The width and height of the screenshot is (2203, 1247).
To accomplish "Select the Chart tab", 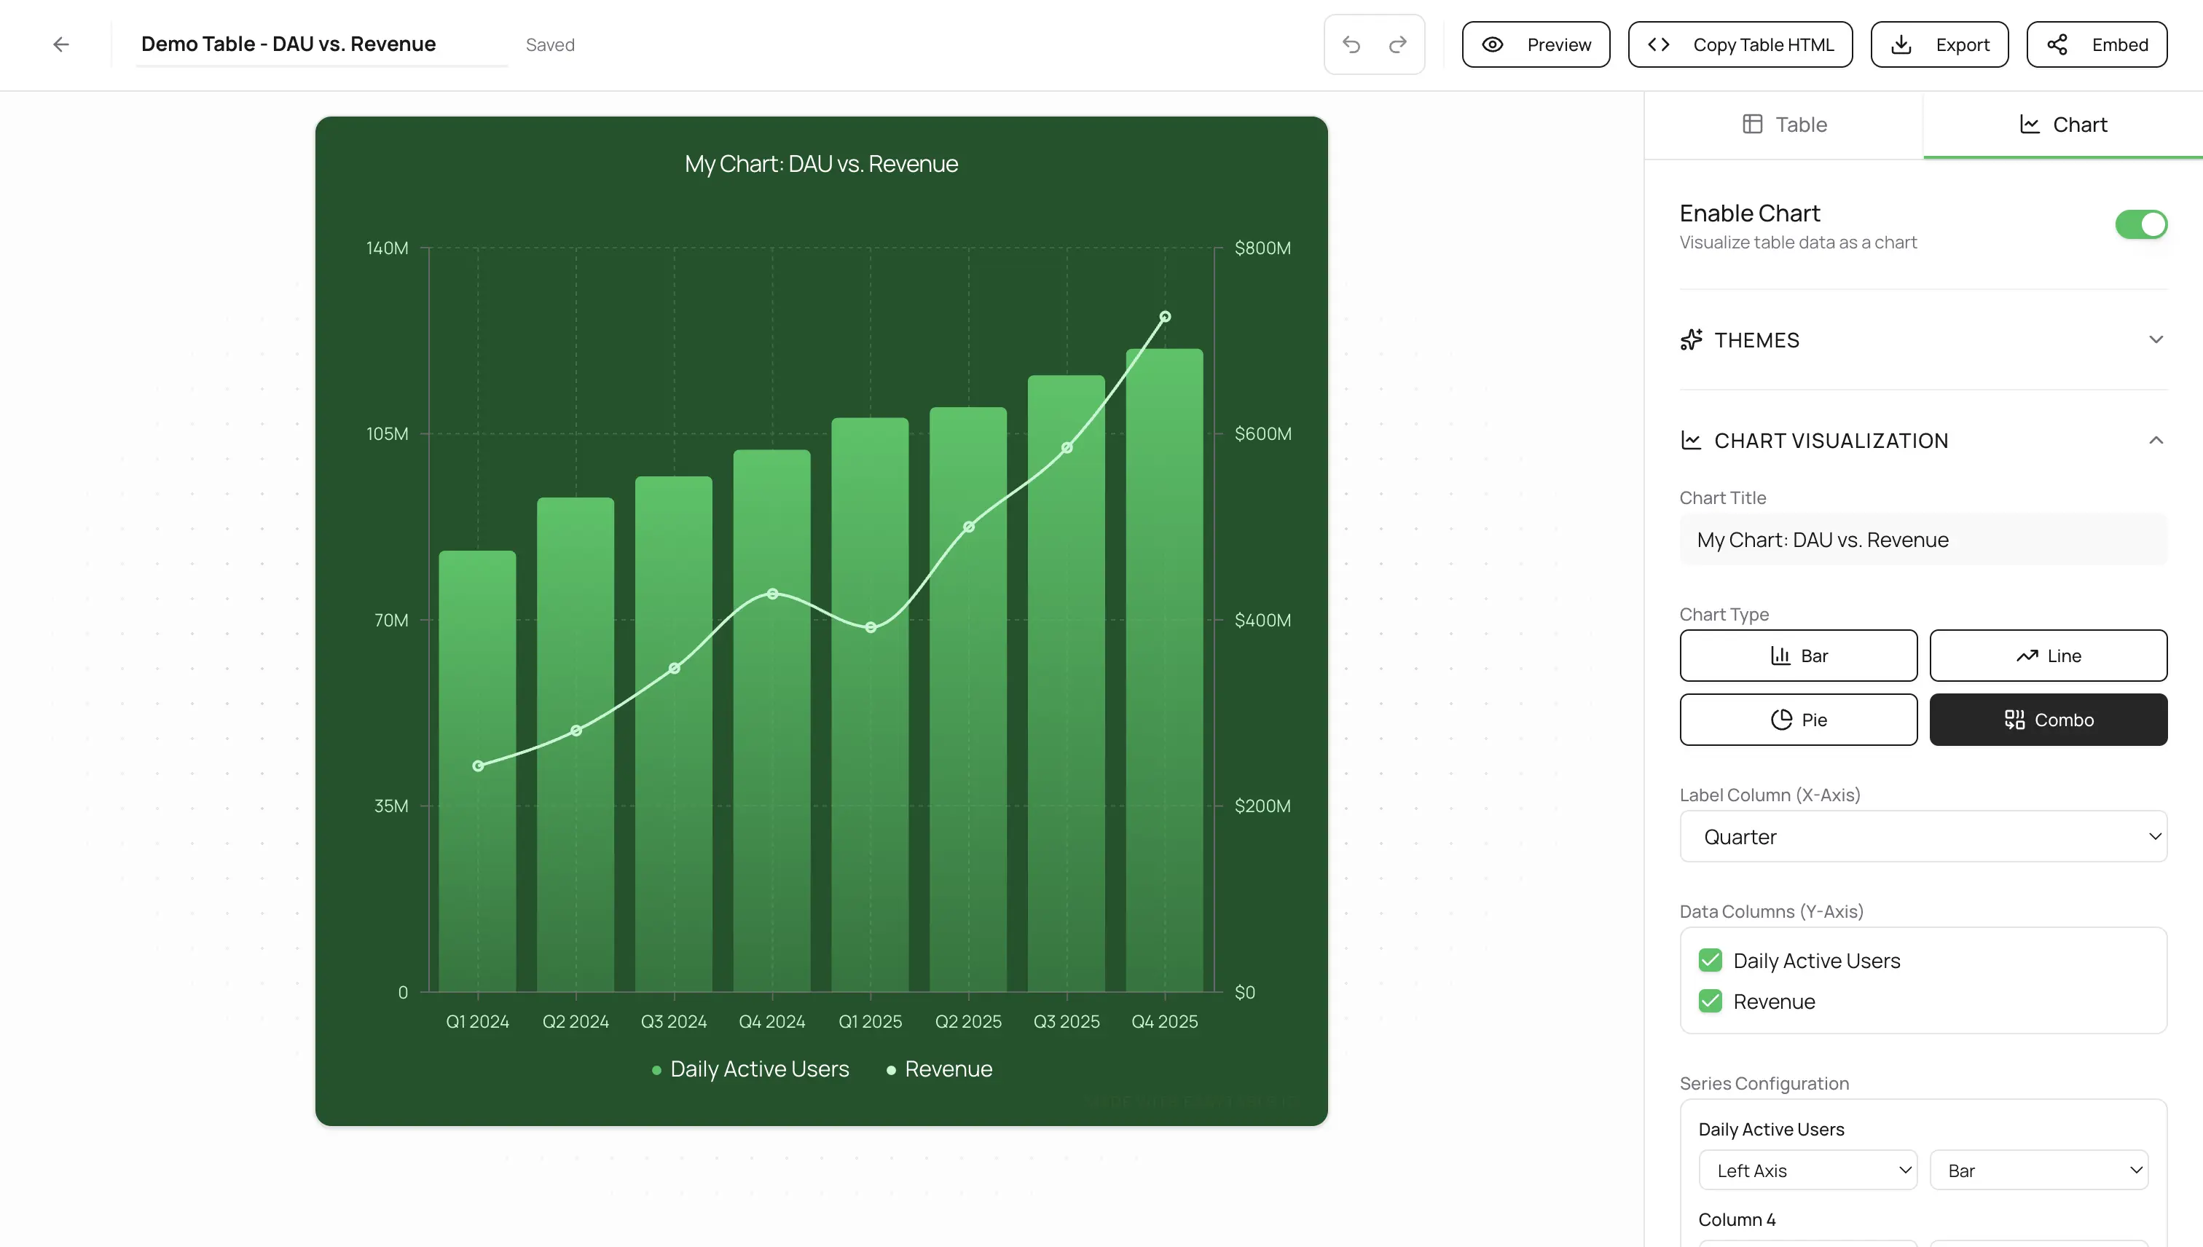I will coord(2062,125).
